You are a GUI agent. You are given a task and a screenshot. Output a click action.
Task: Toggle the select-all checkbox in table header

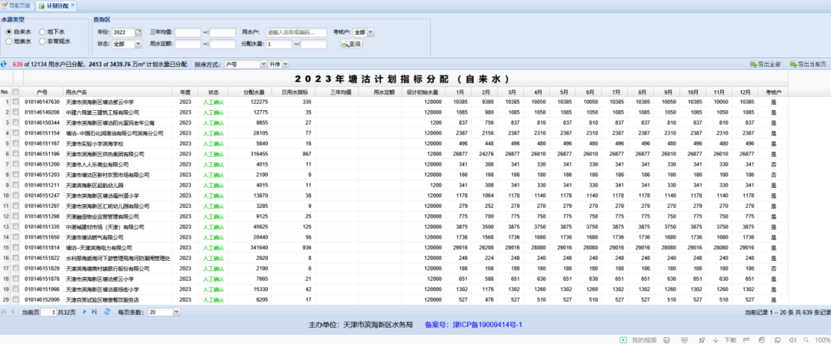(15, 92)
